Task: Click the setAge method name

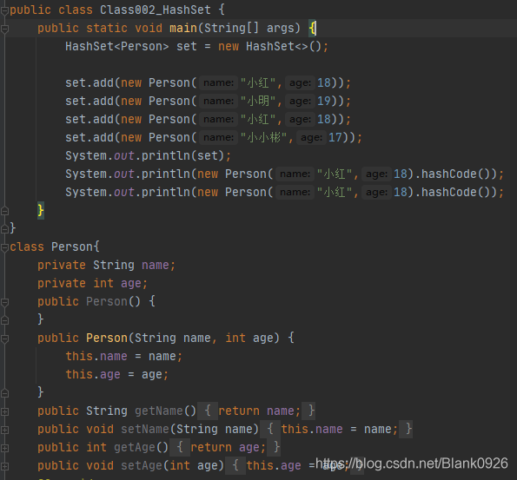Action: pos(142,465)
